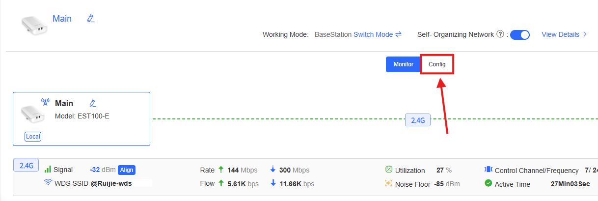The image size is (598, 201).
Task: Click the View Details link text
Action: (x=560, y=34)
